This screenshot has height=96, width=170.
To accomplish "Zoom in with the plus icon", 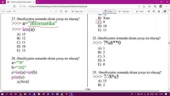I will coord(56,11).
